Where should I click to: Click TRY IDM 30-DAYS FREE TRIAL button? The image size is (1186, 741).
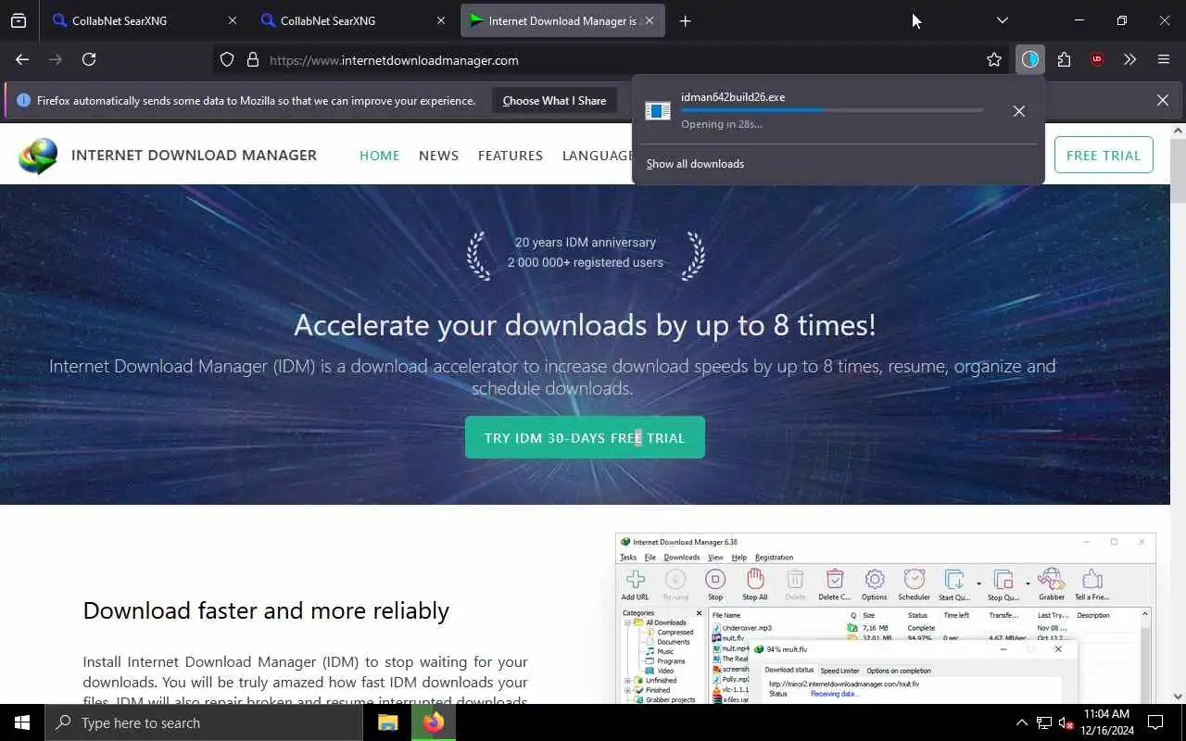pyautogui.click(x=585, y=437)
